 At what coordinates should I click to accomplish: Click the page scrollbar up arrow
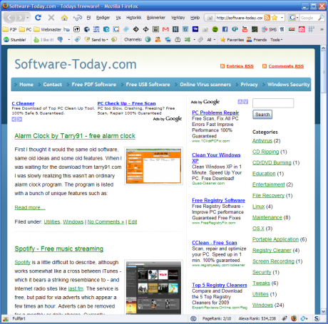click(x=323, y=48)
